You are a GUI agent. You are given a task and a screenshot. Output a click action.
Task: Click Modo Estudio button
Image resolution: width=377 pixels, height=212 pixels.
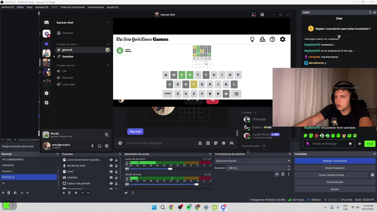pyautogui.click(x=335, y=182)
